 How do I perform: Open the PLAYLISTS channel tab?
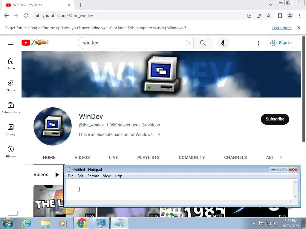click(148, 157)
